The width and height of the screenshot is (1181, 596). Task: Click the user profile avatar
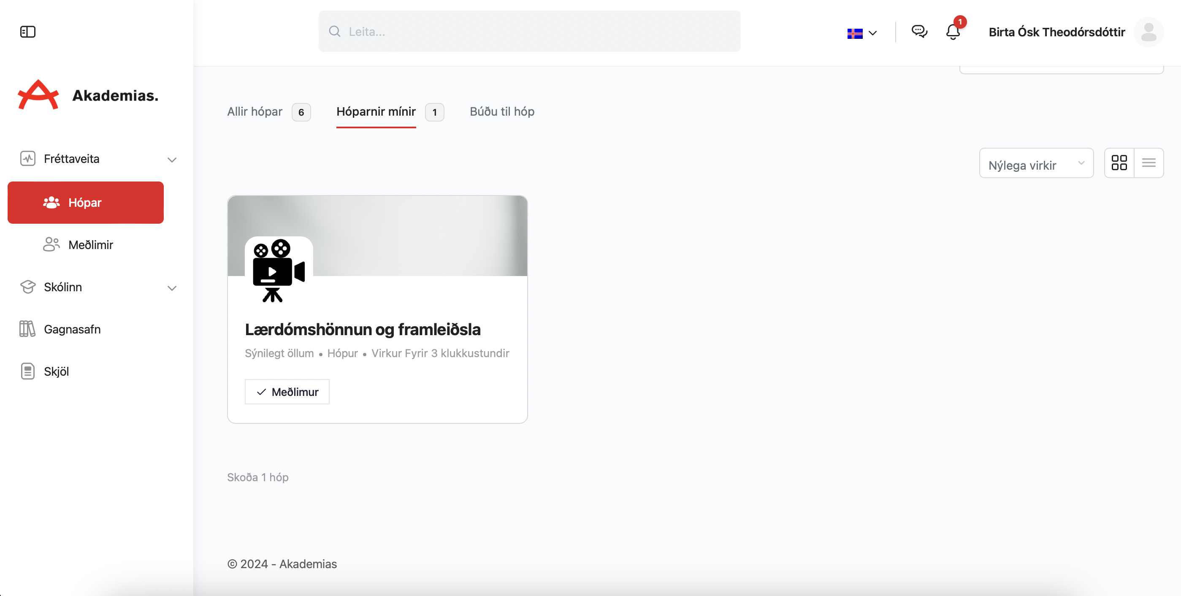1148,32
